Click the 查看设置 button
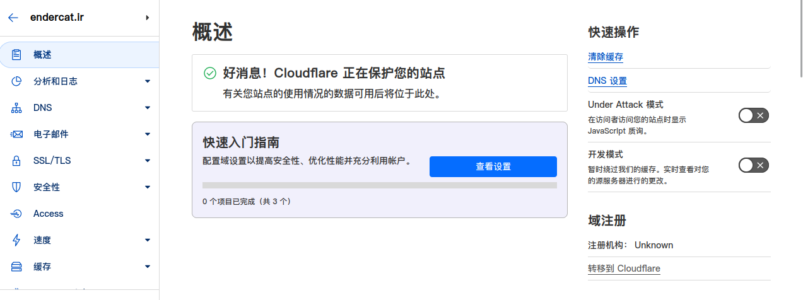The width and height of the screenshot is (803, 300). point(493,166)
